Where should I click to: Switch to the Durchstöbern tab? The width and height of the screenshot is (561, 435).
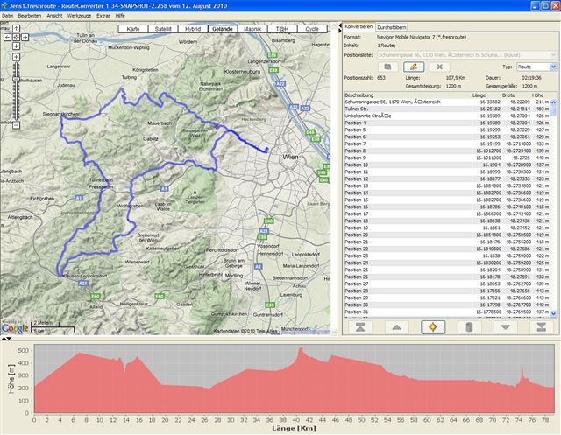click(396, 28)
